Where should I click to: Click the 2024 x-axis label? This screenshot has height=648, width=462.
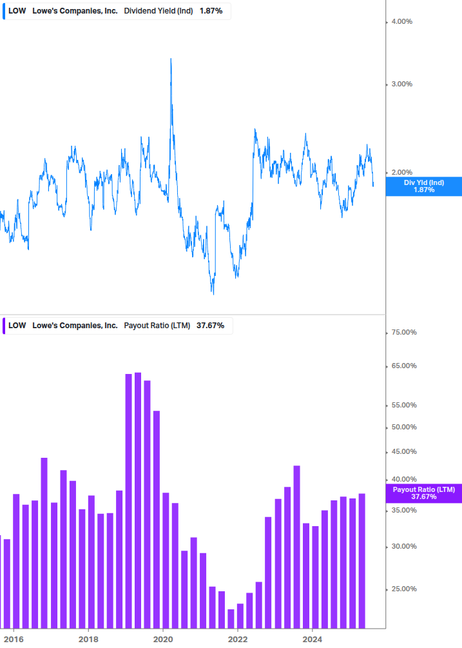tap(313, 640)
